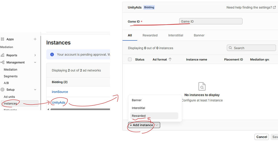This screenshot has width=278, height=142.
Task: Click the no-instances document search icon
Action: [x=202, y=86]
